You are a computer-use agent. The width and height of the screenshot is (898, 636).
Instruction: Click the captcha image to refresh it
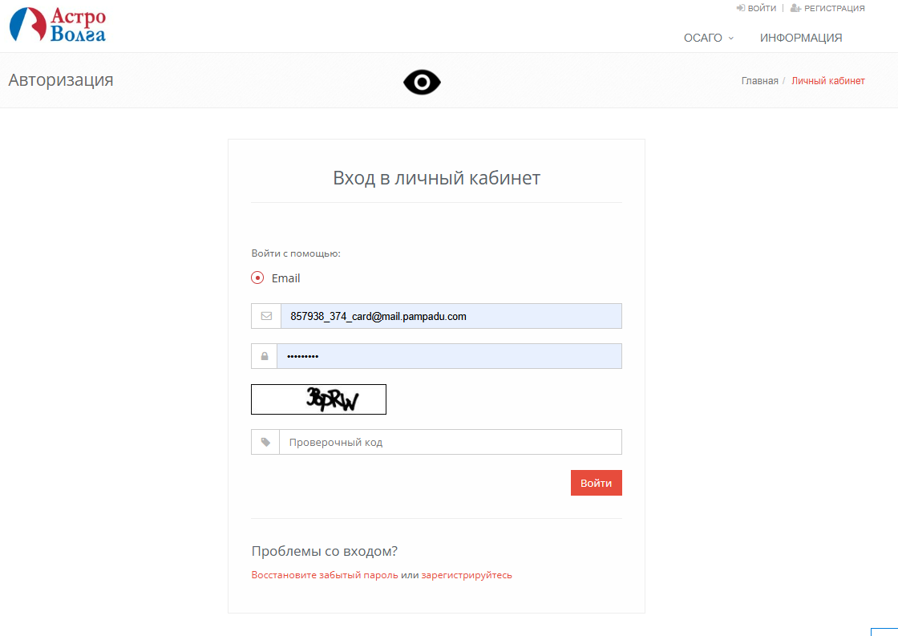point(318,399)
